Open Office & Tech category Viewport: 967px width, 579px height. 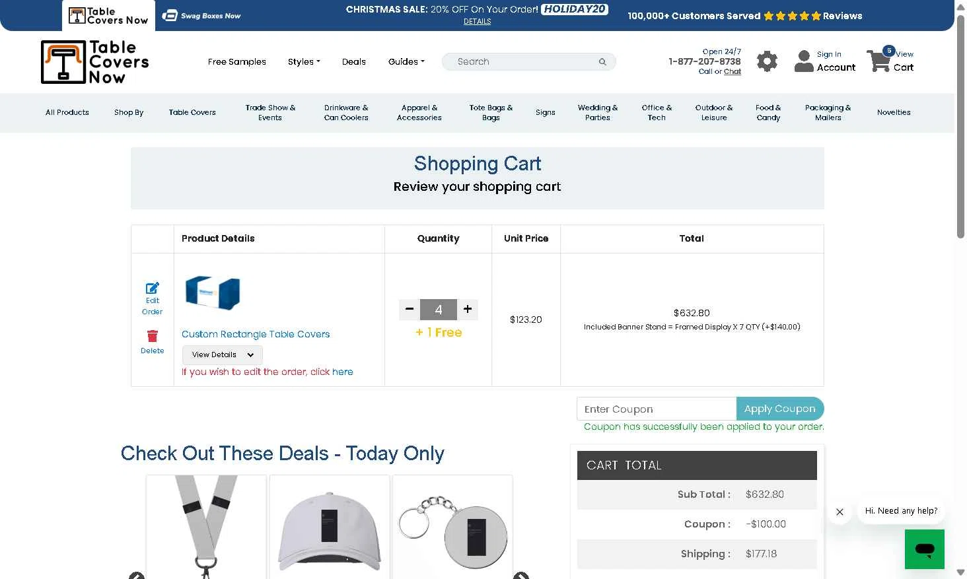(657, 112)
